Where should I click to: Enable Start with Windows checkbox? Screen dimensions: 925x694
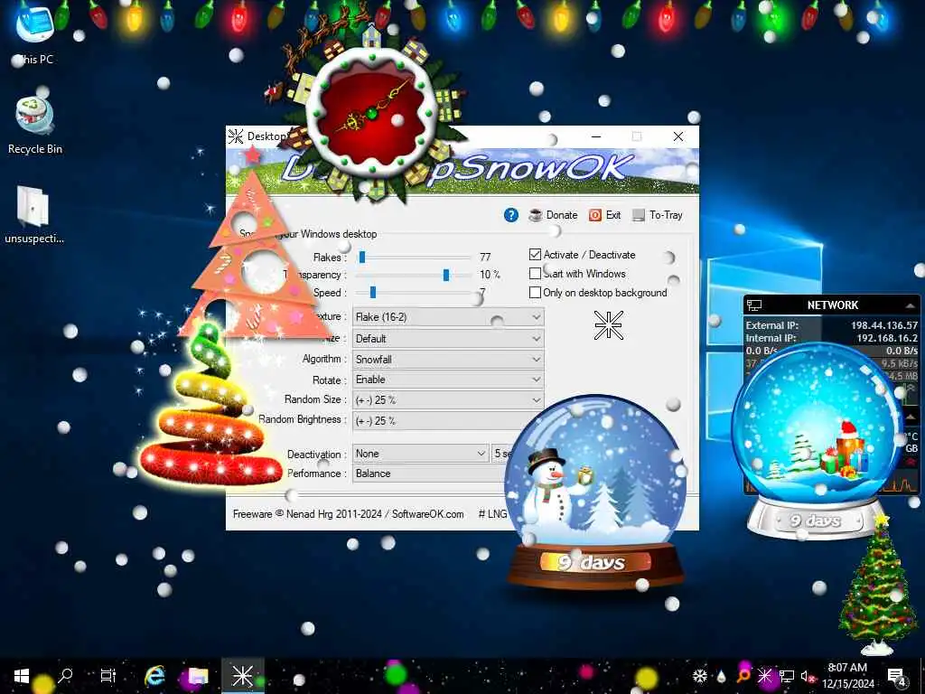pos(535,273)
